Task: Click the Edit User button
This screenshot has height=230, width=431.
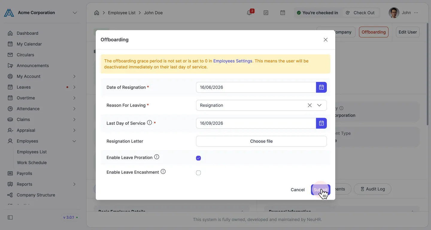Action: tap(408, 32)
